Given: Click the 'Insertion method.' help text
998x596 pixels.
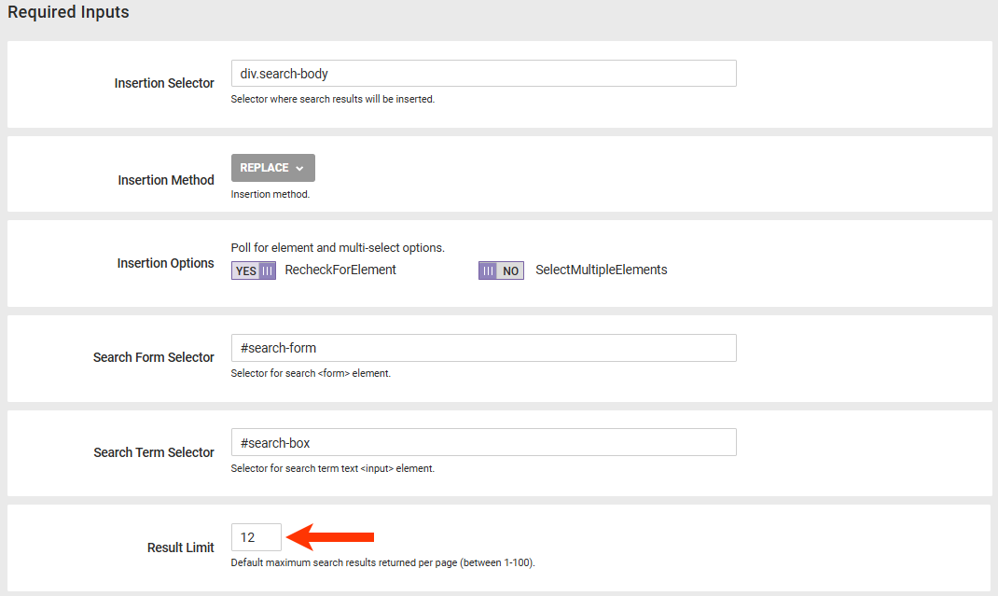Looking at the screenshot, I should (x=270, y=194).
